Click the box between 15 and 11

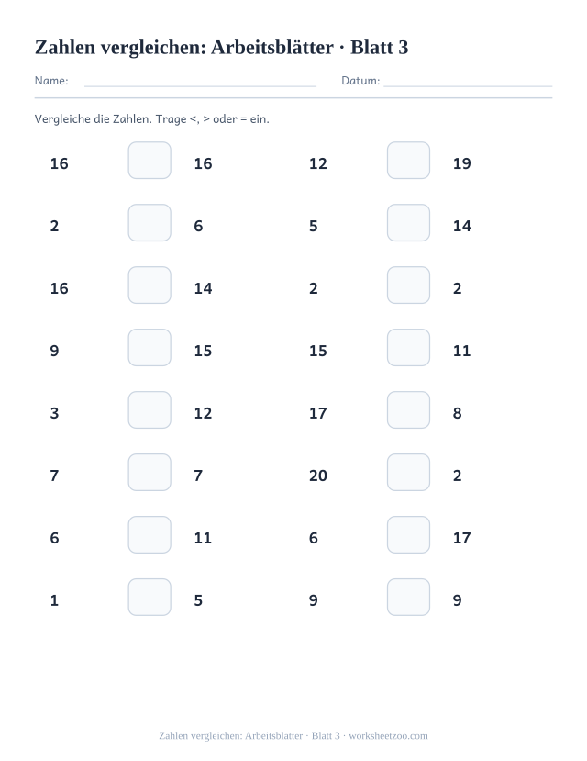pos(408,348)
